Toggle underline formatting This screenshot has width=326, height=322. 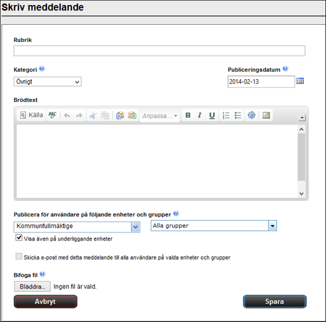pyautogui.click(x=212, y=115)
